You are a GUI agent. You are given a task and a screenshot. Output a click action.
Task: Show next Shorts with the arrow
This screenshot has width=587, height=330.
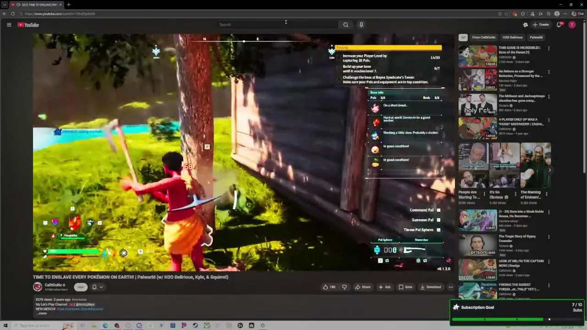(549, 170)
